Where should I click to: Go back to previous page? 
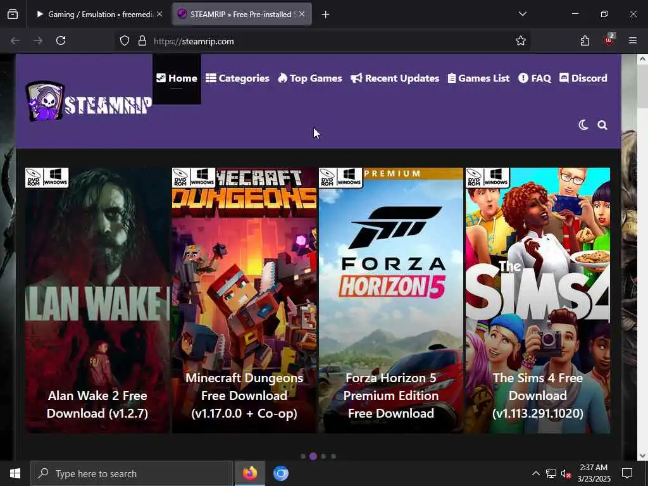(x=15, y=40)
